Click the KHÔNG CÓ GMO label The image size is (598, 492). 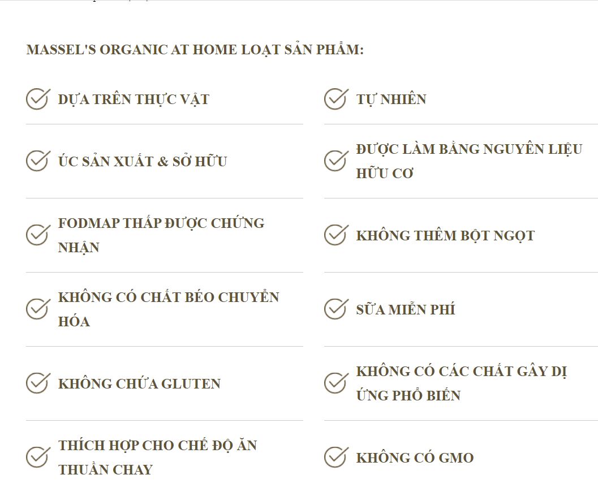click(415, 458)
